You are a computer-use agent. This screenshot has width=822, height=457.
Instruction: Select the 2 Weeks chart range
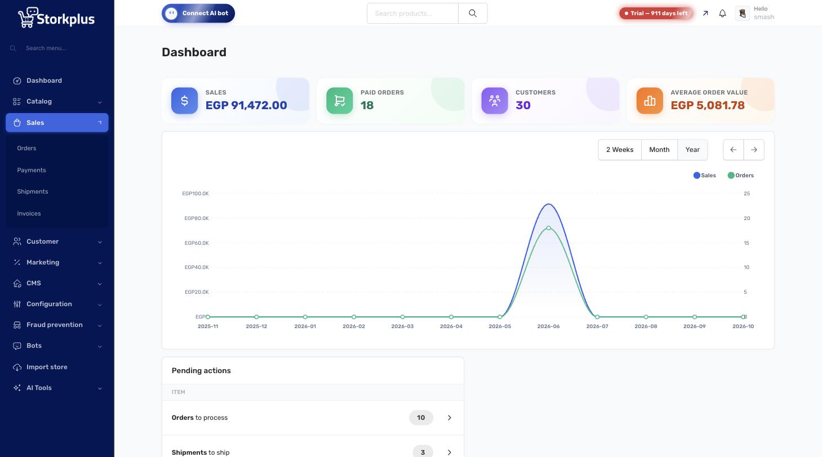[x=620, y=150]
